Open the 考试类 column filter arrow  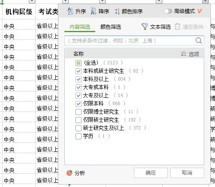66,1
